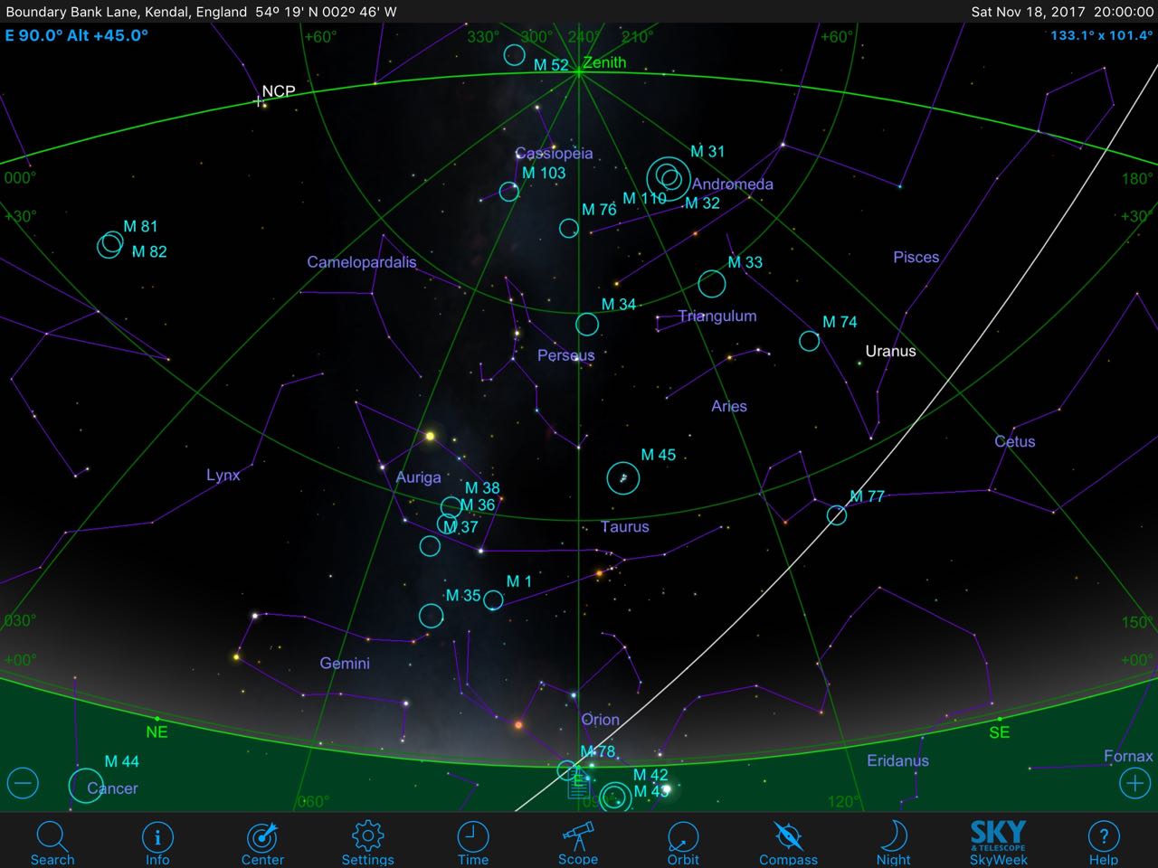Select the Scope telescope icon
The width and height of the screenshot is (1158, 868).
(x=577, y=841)
